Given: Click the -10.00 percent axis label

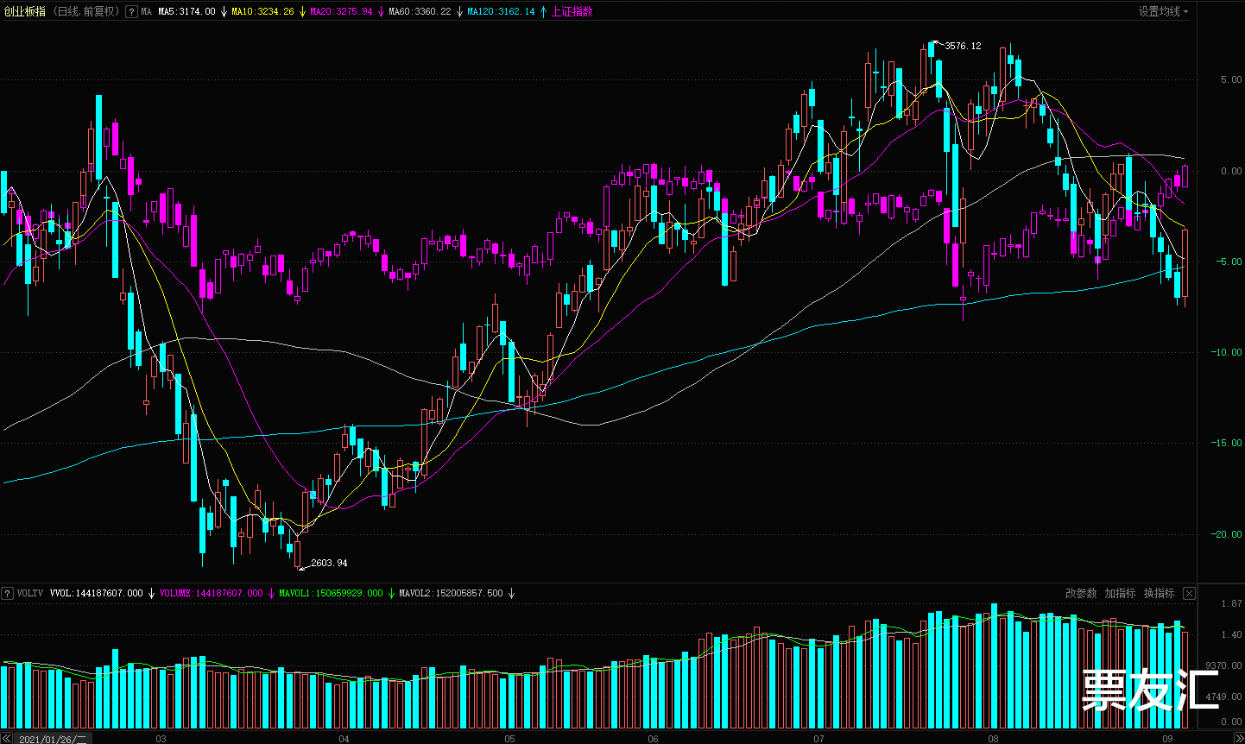Looking at the screenshot, I should [1226, 352].
